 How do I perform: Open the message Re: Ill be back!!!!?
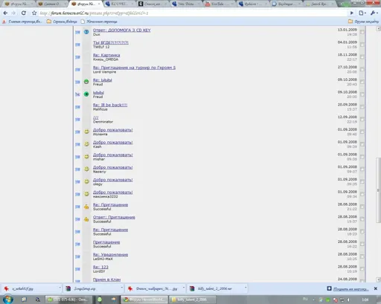pyautogui.click(x=110, y=105)
